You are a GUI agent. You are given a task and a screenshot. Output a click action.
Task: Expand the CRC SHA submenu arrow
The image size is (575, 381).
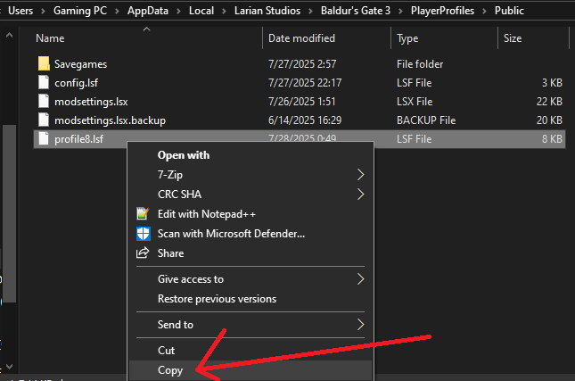click(360, 194)
